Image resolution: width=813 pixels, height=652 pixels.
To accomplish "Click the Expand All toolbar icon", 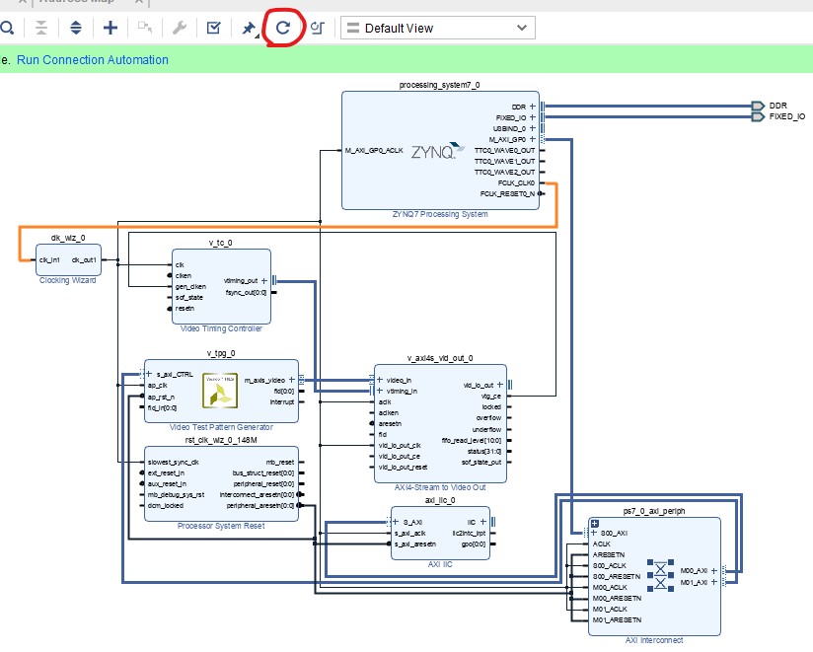I will click(x=75, y=28).
